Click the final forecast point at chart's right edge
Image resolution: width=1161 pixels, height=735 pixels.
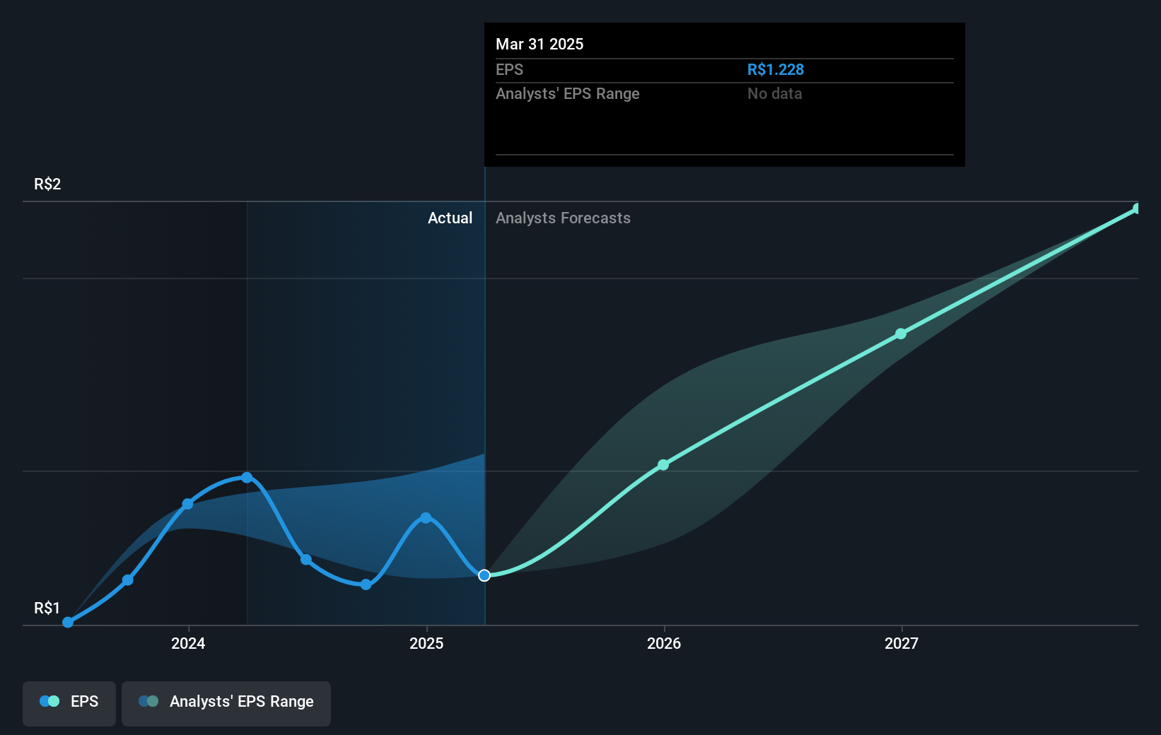pos(1137,208)
